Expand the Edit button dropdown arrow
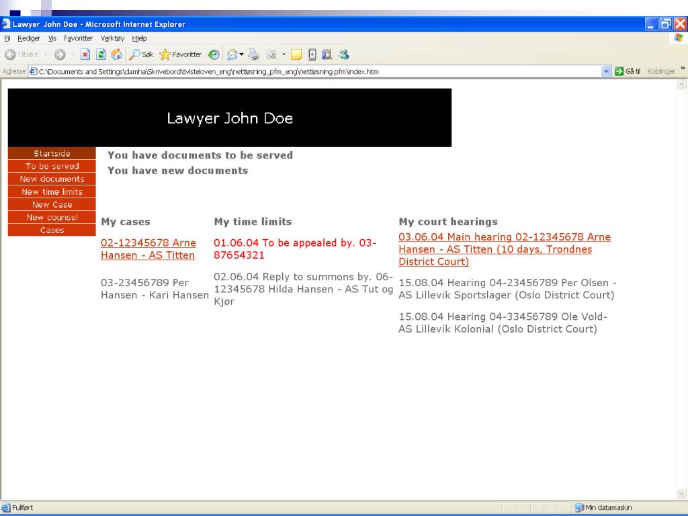Screen dimensions: 688x516 point(284,54)
